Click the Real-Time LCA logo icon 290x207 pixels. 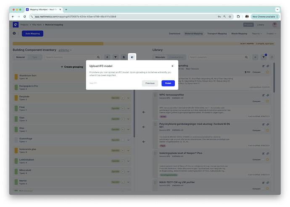coord(16,25)
